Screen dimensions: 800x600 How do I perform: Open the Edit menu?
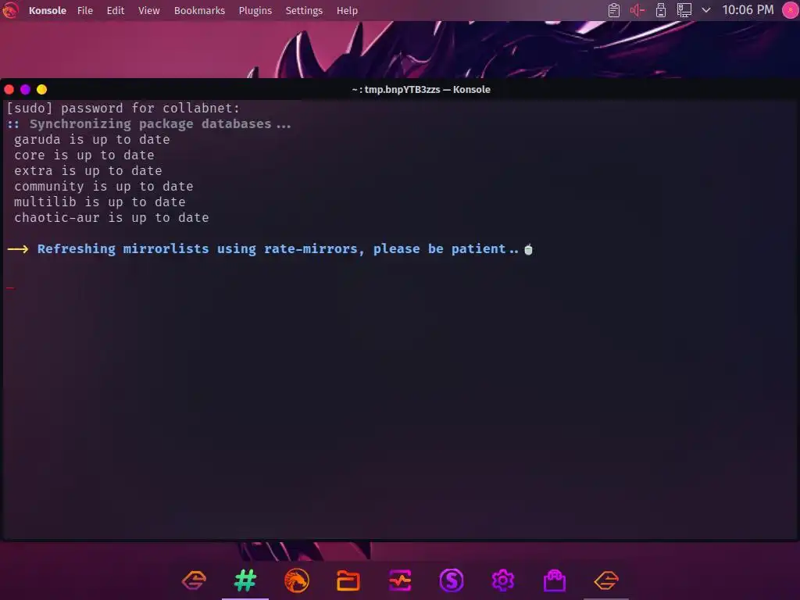(116, 11)
